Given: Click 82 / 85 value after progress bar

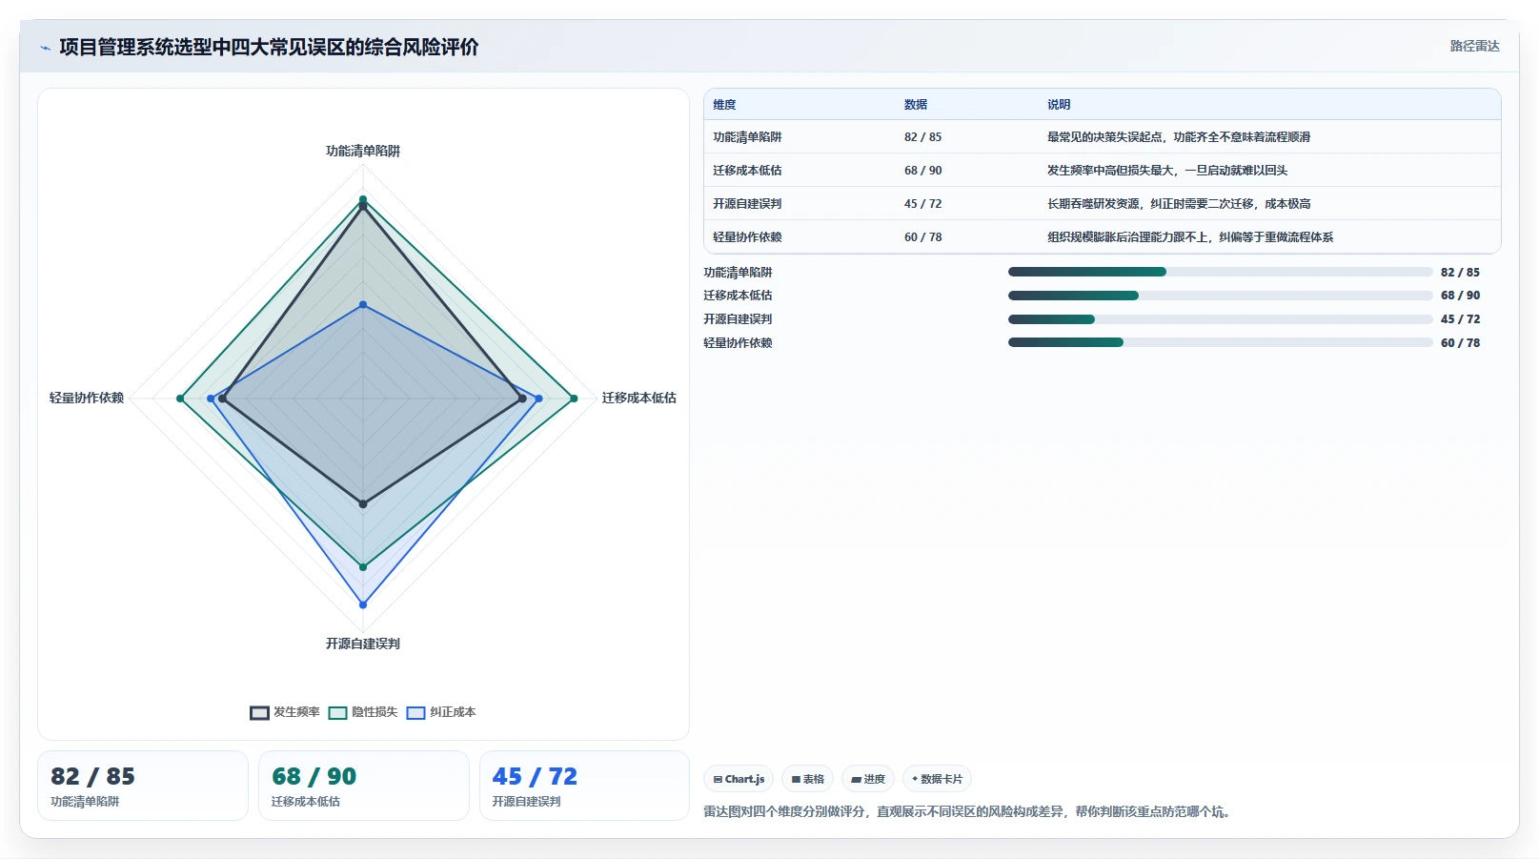Looking at the screenshot, I should click(1460, 272).
